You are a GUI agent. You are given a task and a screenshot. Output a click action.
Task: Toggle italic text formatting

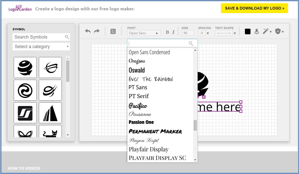pos(173,32)
